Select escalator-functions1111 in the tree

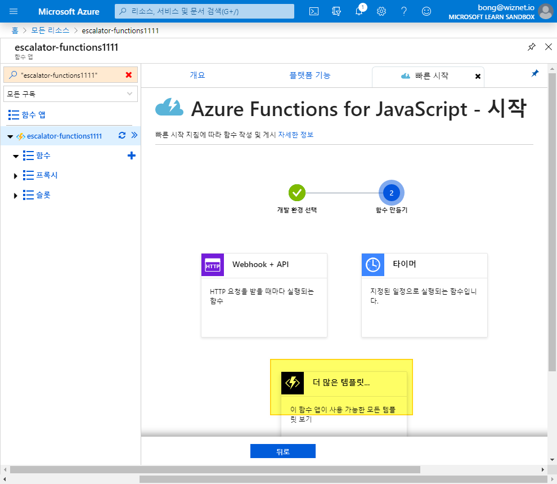pyautogui.click(x=64, y=136)
